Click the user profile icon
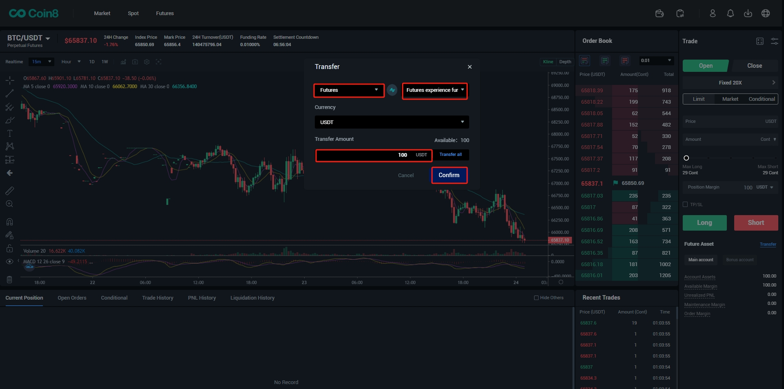Image resolution: width=784 pixels, height=389 pixels. coord(713,13)
